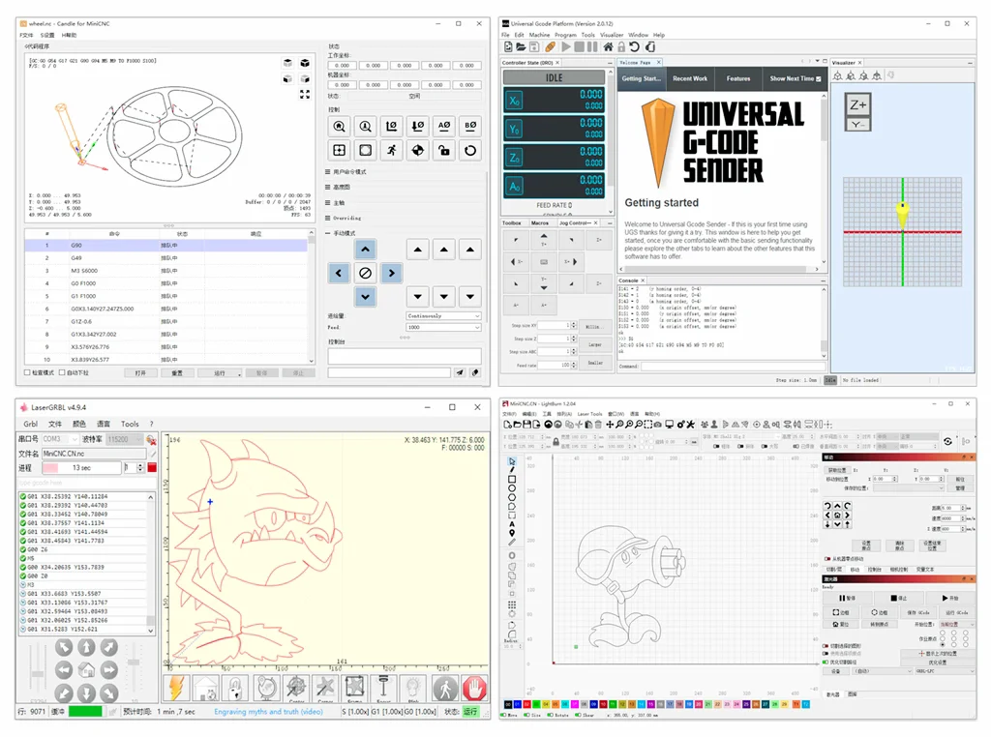Toggle the 使用选择原点 switch in LightBurn
This screenshot has height=737, width=991.
tap(826, 654)
